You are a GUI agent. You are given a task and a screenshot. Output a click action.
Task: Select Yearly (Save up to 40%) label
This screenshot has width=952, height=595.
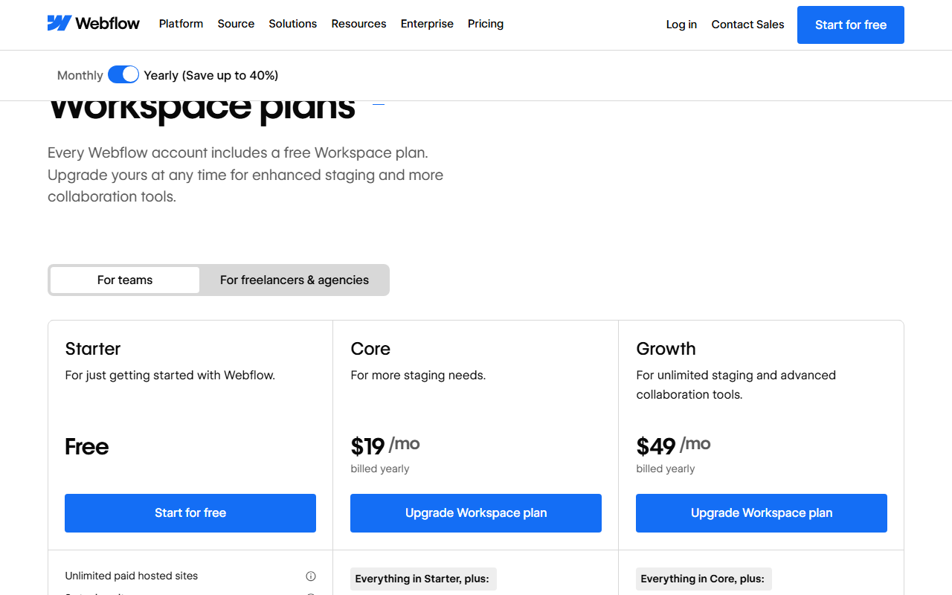(x=211, y=75)
